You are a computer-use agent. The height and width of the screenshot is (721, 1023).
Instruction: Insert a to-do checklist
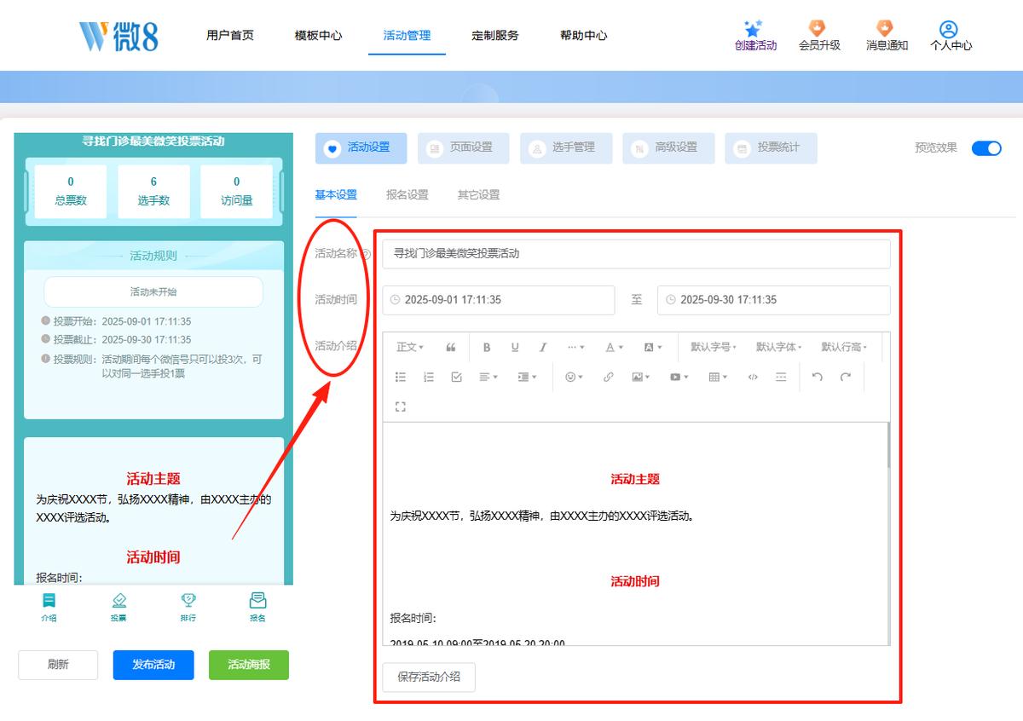coord(456,378)
